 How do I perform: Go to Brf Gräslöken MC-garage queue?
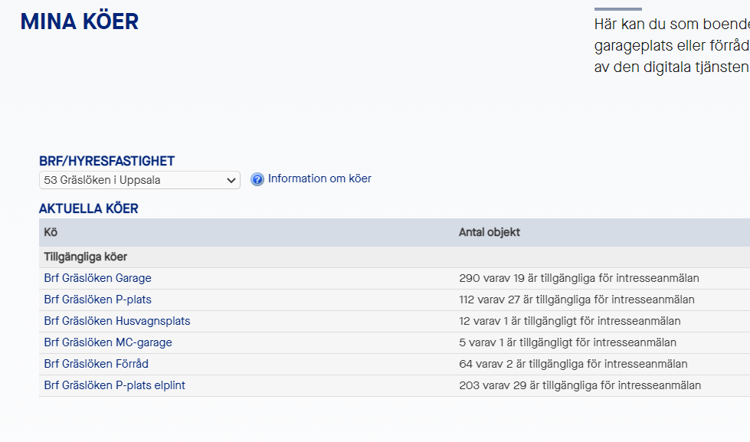[x=108, y=342]
